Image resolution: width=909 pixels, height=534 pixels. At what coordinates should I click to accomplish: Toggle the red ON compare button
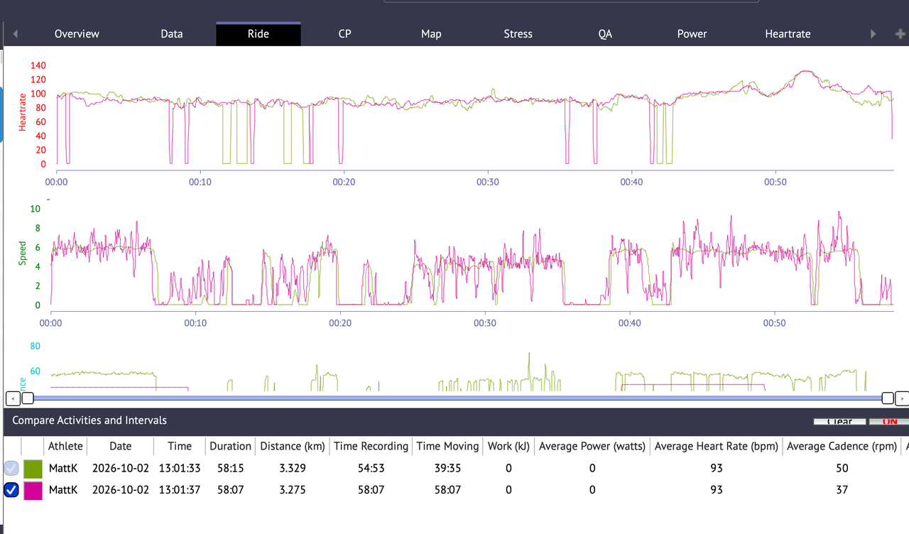pyautogui.click(x=889, y=421)
